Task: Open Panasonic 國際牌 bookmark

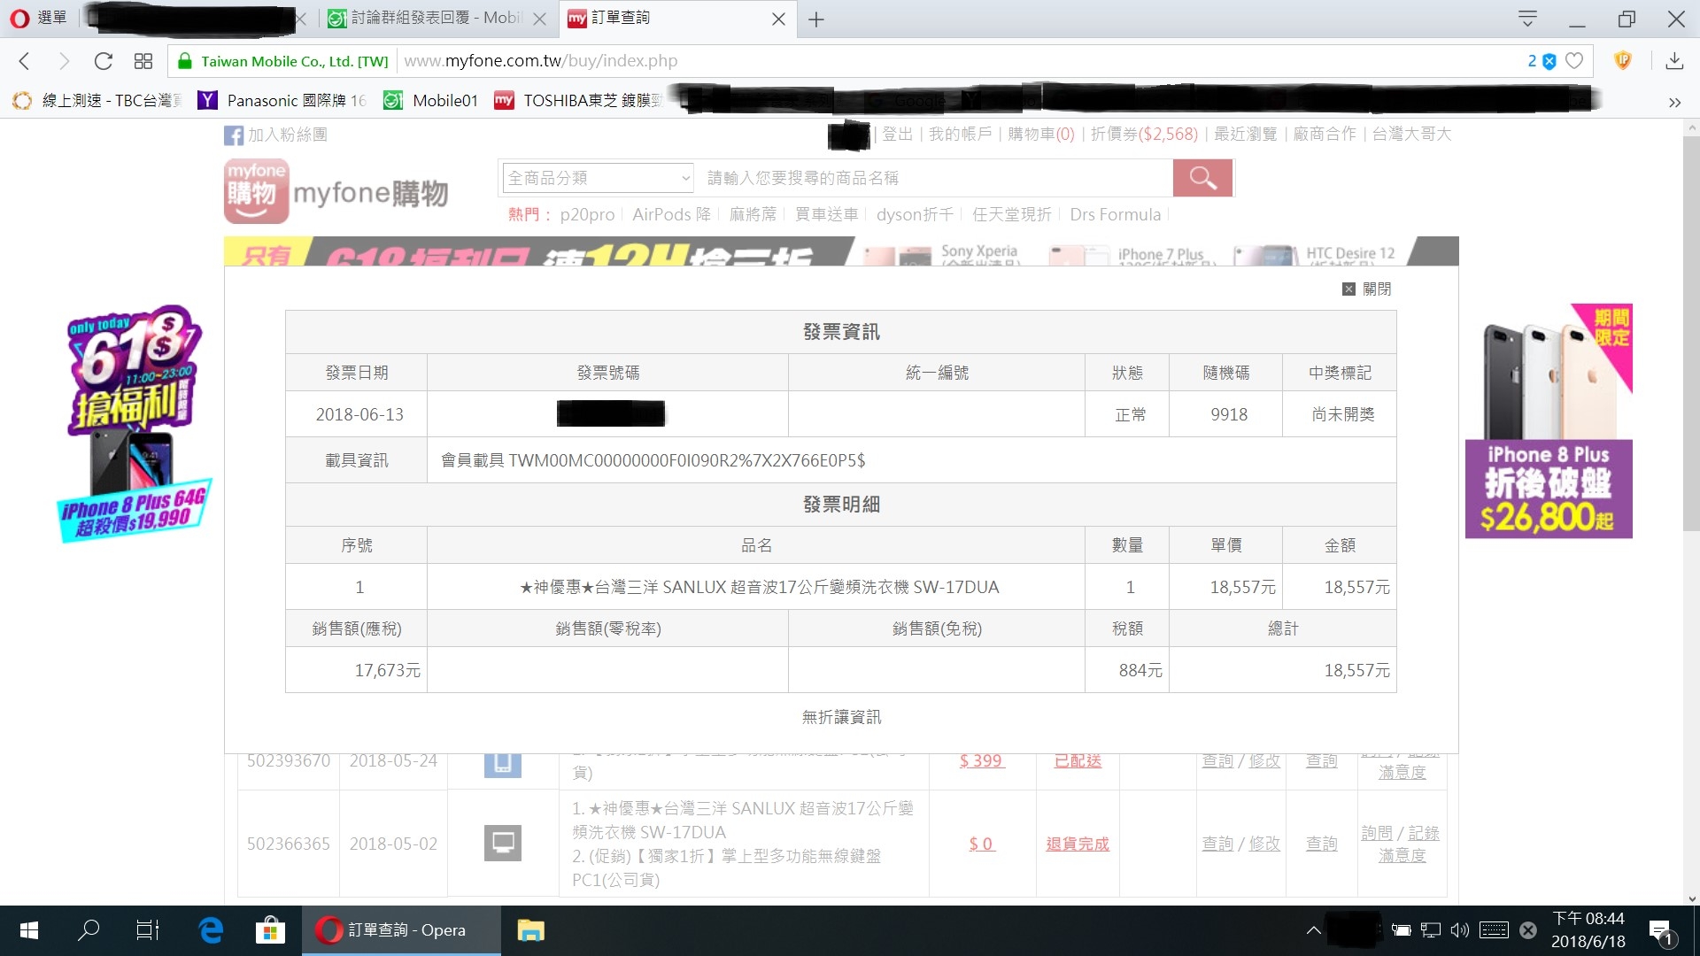Action: 282,101
